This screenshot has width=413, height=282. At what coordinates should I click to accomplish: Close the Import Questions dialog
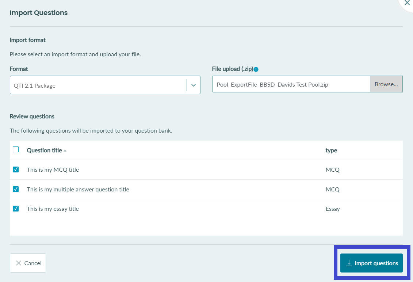[407, 3]
